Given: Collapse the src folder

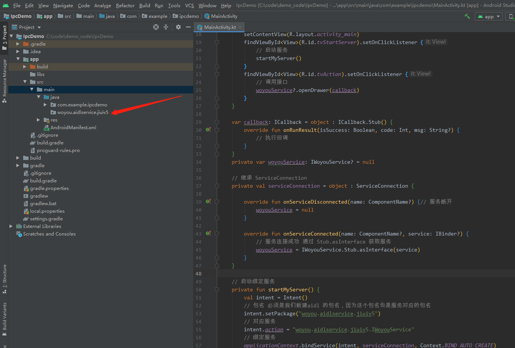Looking at the screenshot, I should click(x=25, y=82).
